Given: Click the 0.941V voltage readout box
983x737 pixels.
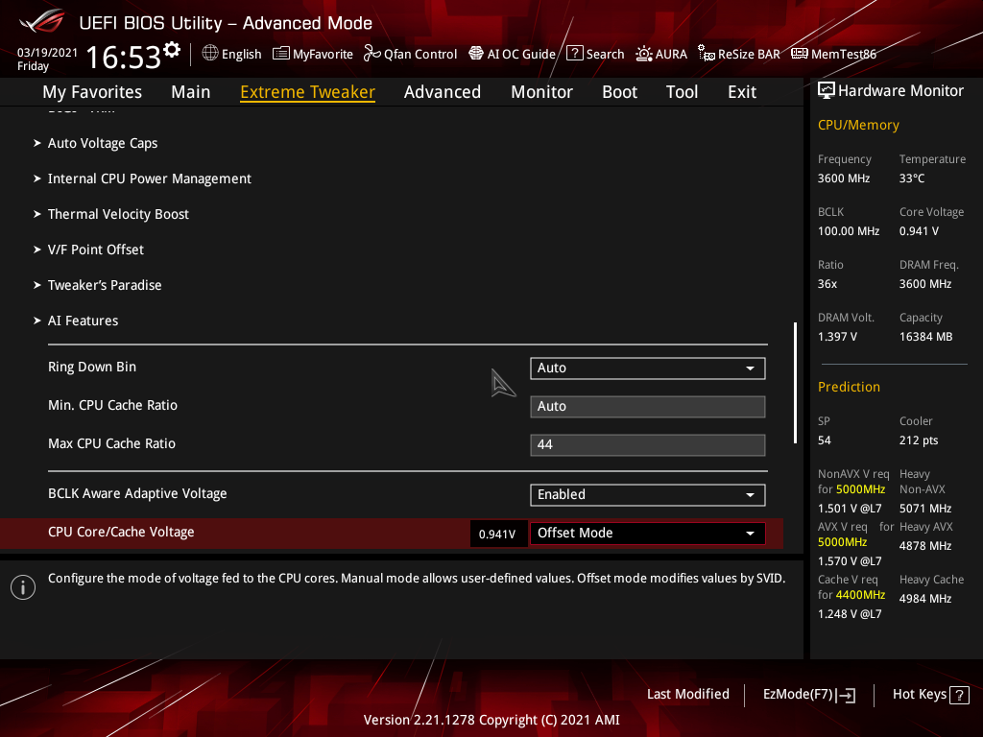Looking at the screenshot, I should click(498, 534).
